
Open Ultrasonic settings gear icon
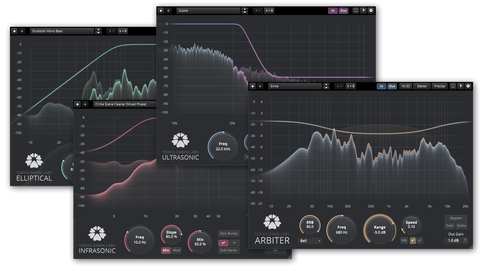coord(371,11)
